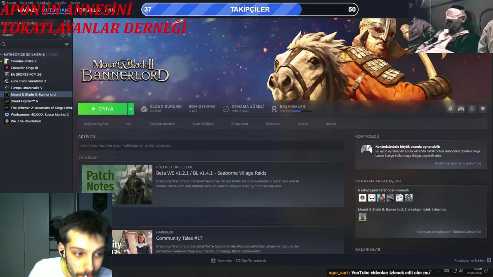This screenshot has width=493, height=277.
Task: Click Counter-Strike 2 game icon
Action: pyautogui.click(x=7, y=61)
